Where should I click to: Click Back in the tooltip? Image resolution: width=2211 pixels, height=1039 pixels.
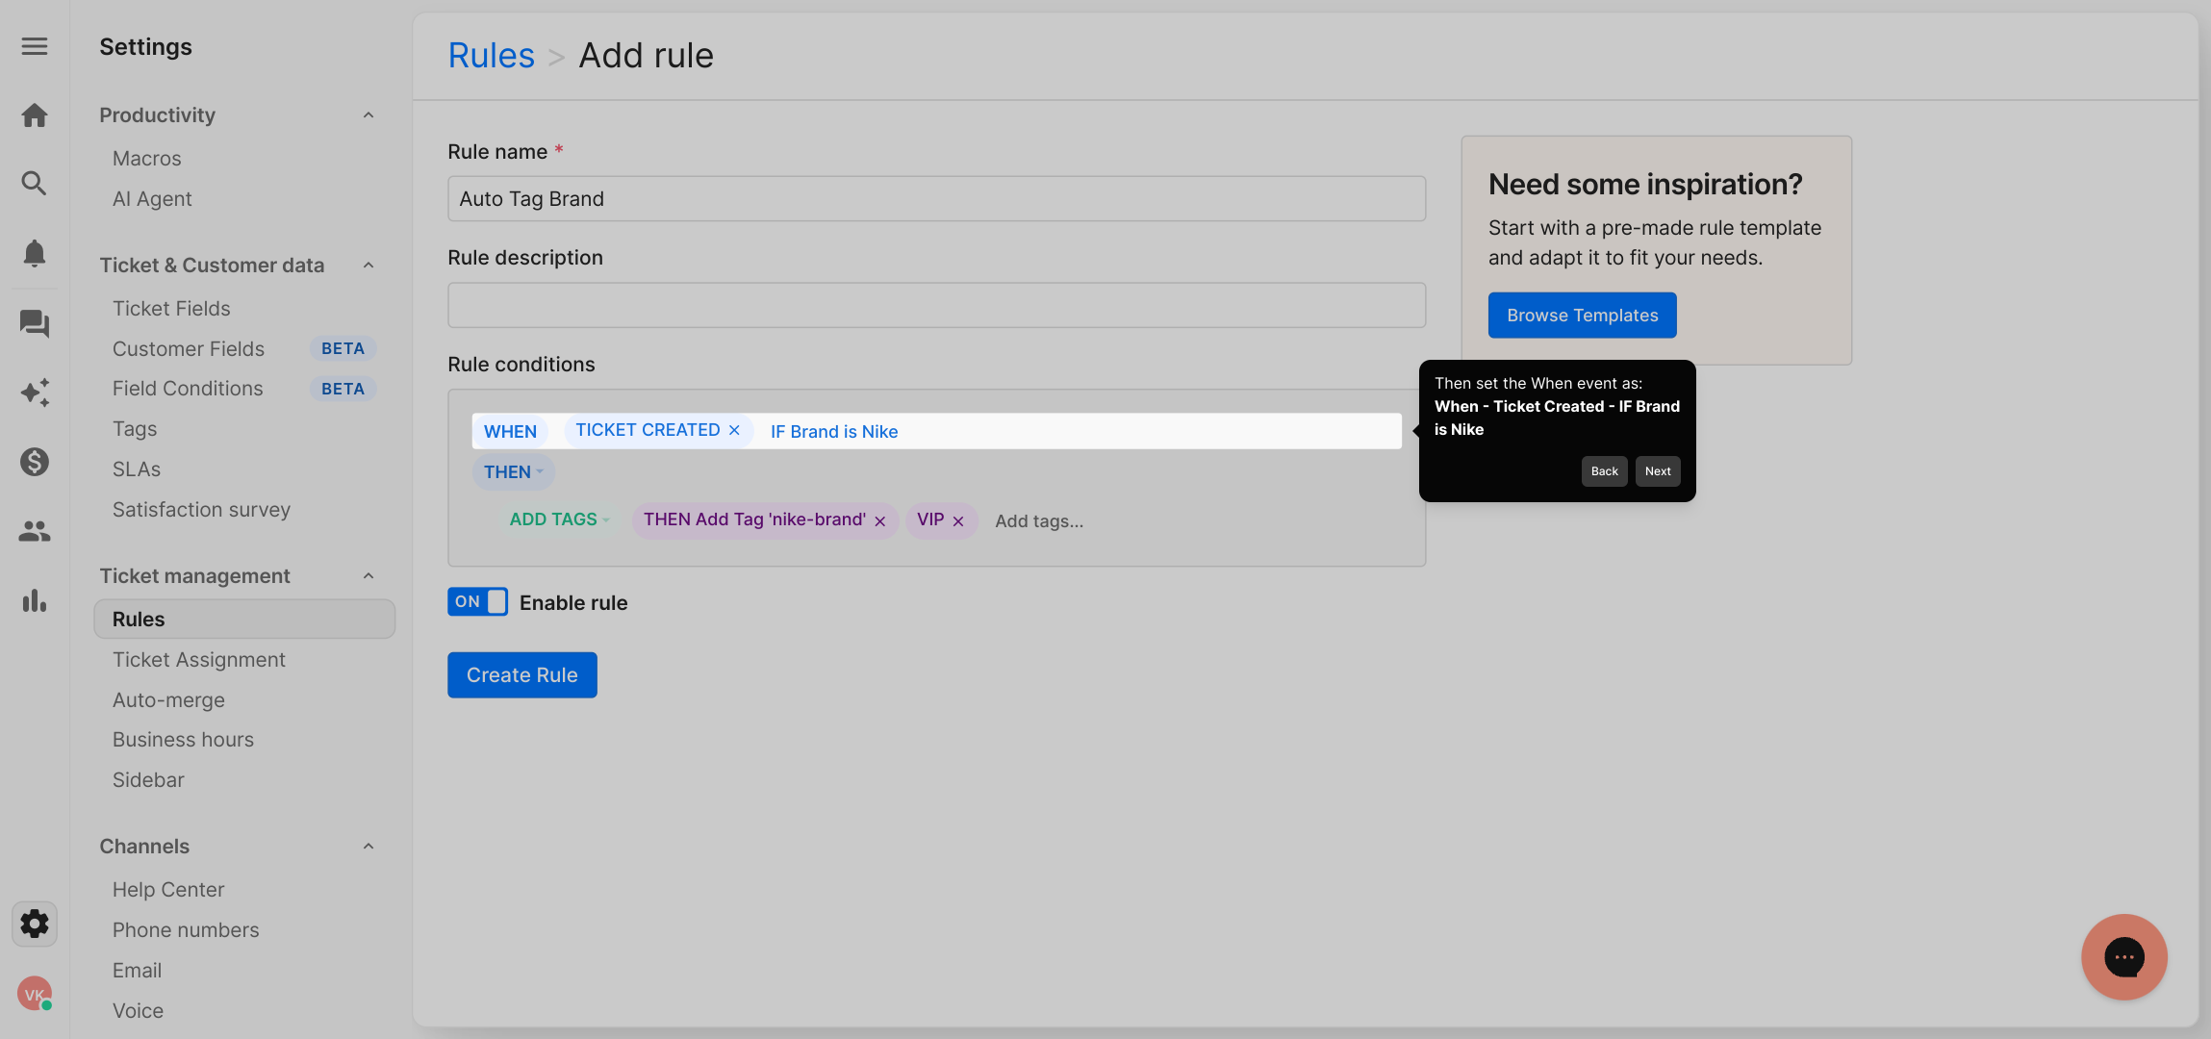1605,471
